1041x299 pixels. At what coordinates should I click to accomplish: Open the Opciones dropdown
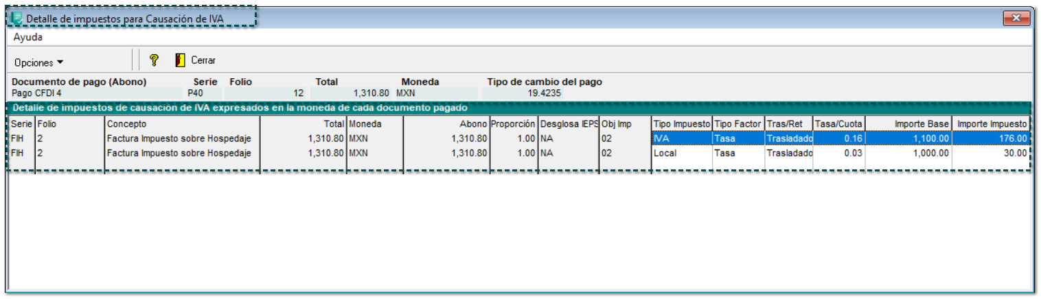(38, 62)
